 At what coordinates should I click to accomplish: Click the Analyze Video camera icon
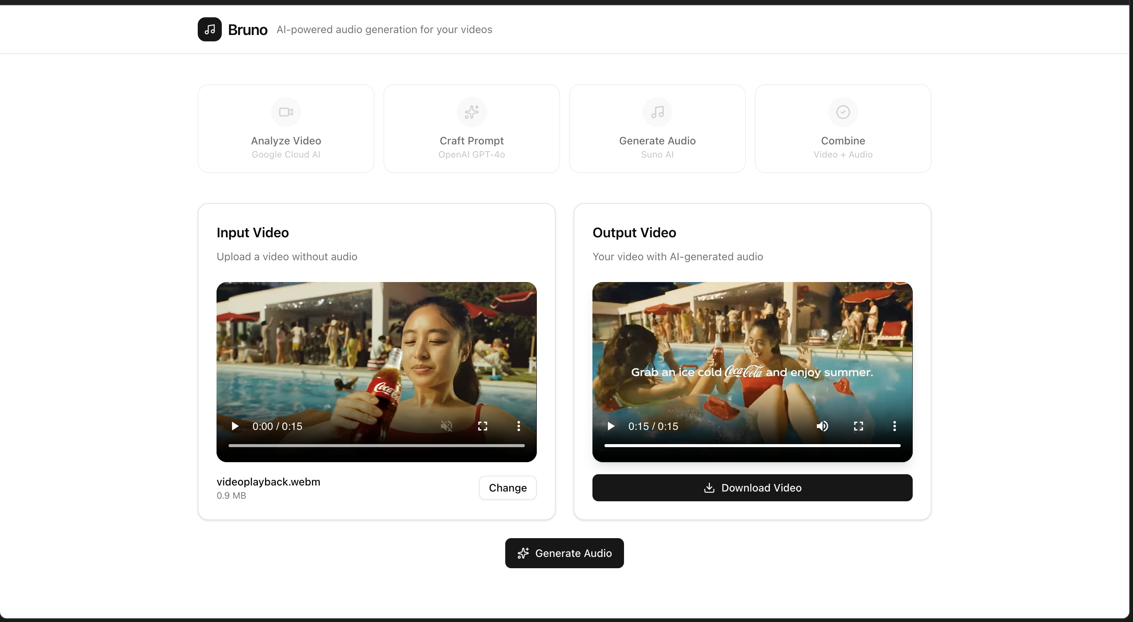286,112
